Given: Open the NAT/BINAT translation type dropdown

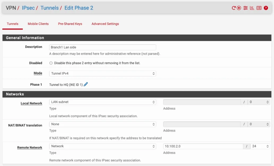Looking at the screenshot, I should pos(102,124).
